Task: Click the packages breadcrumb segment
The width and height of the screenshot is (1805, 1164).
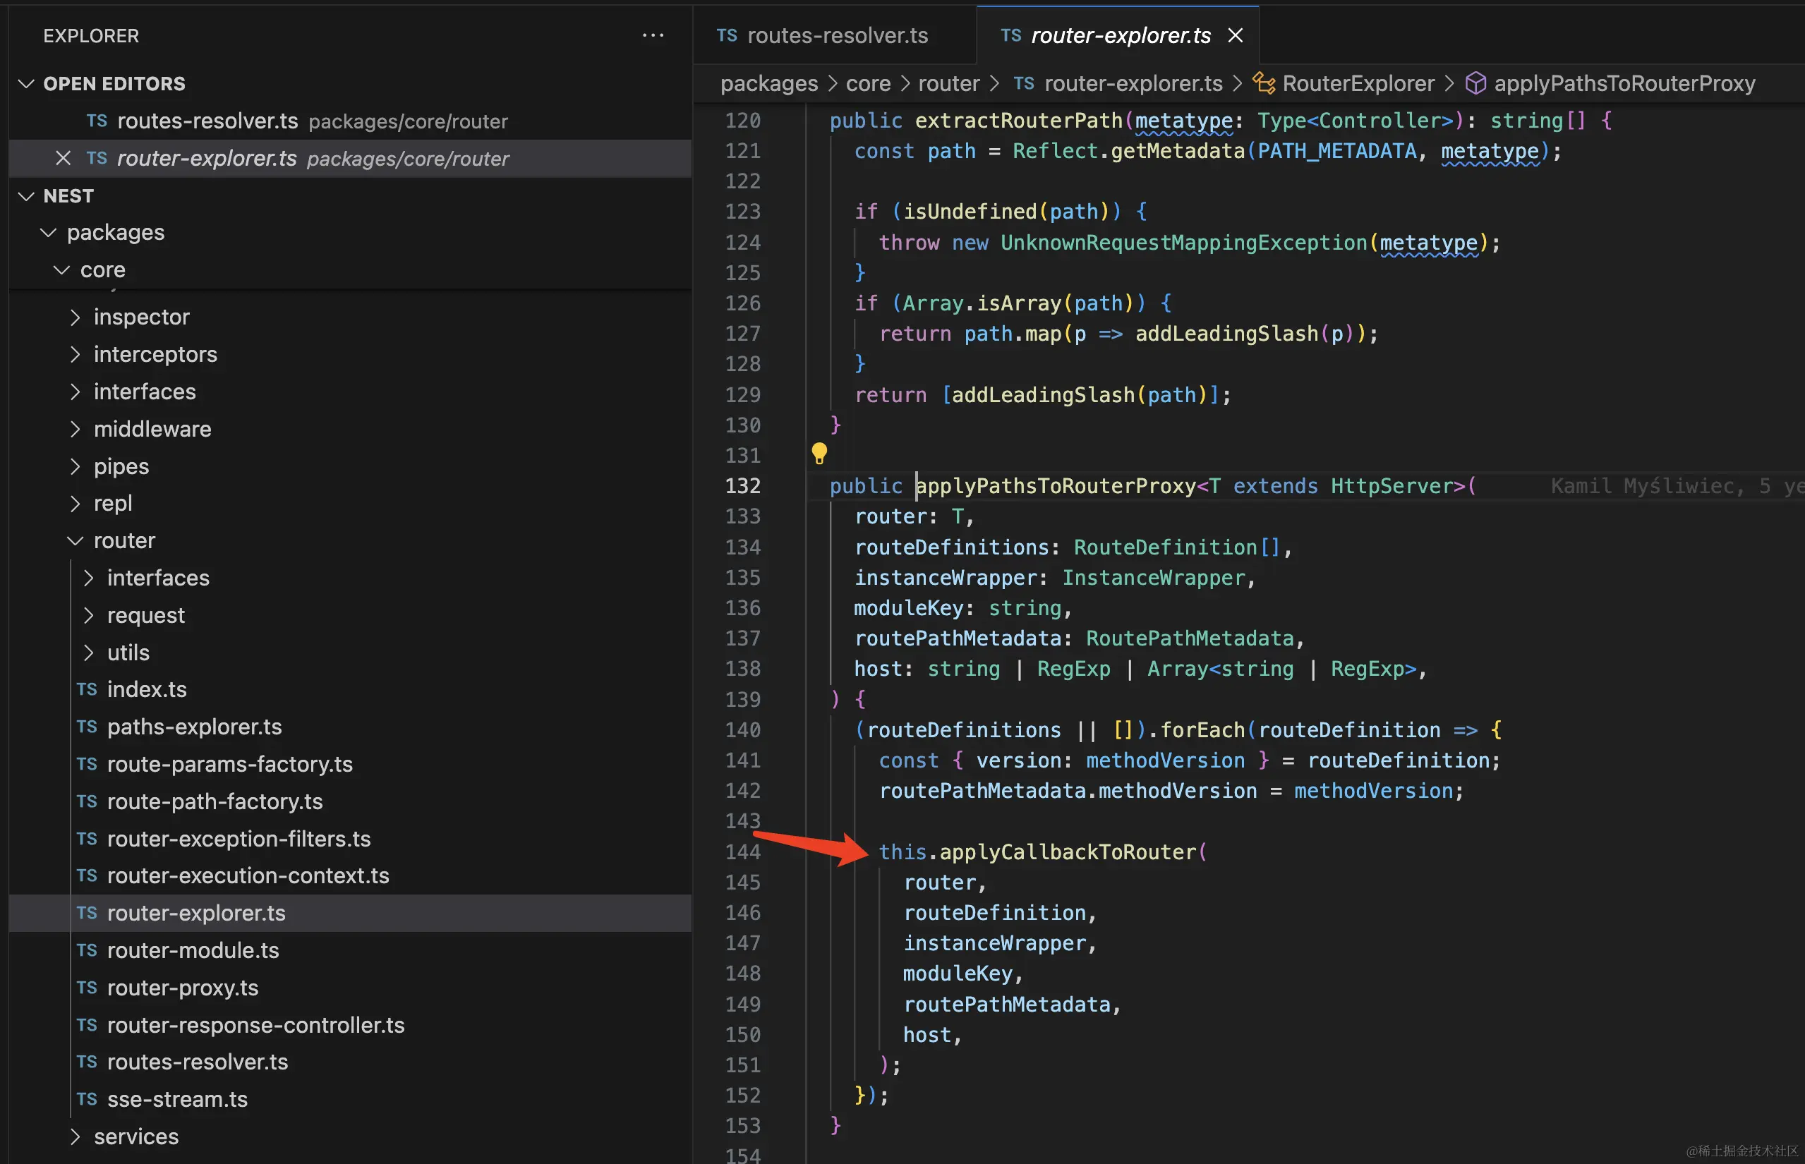Action: (x=768, y=83)
